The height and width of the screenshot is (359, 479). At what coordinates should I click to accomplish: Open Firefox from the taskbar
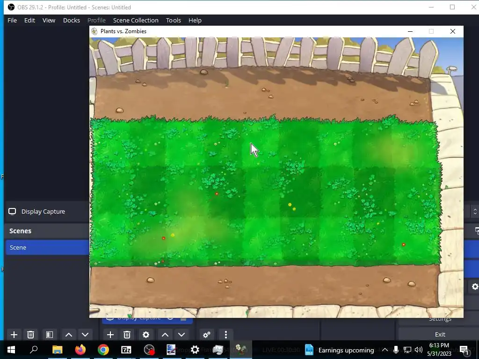tap(80, 350)
